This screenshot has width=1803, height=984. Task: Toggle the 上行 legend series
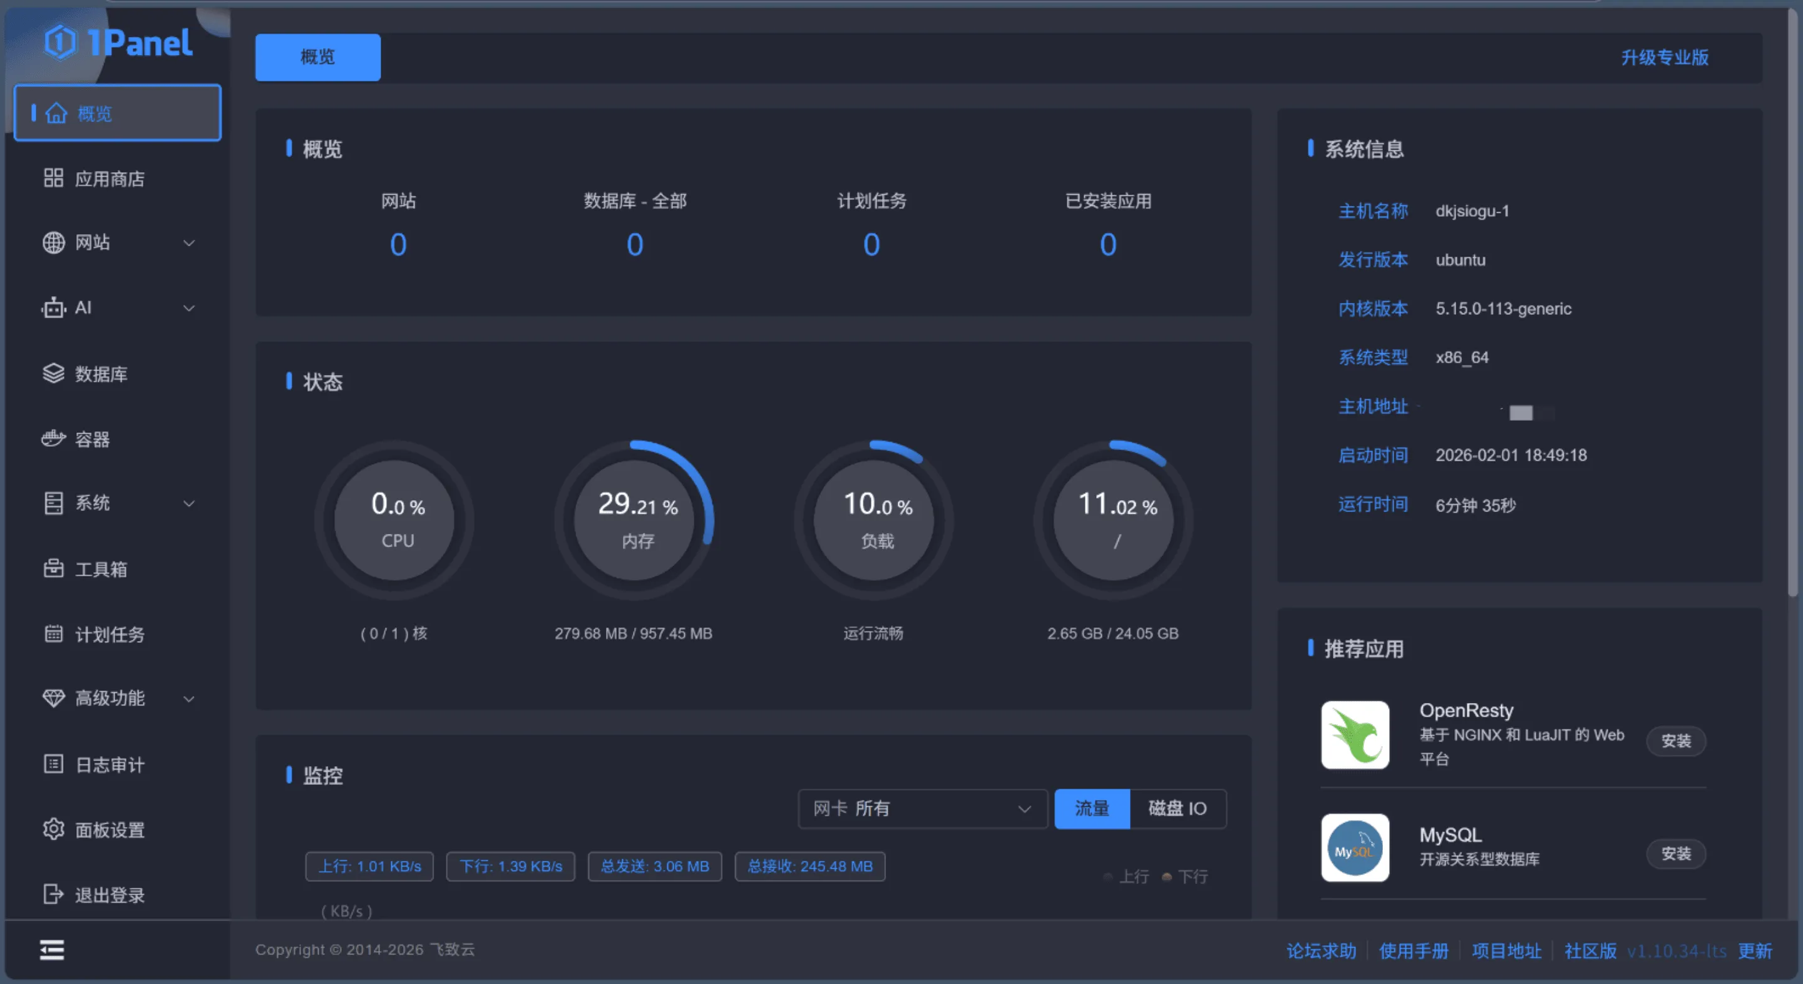click(1126, 877)
